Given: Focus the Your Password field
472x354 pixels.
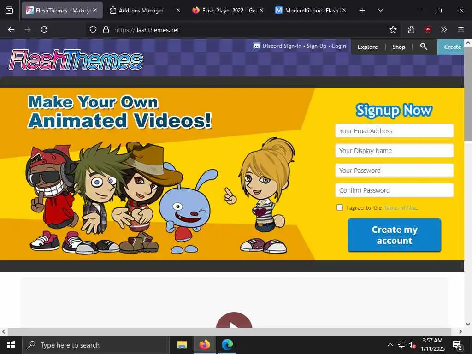Looking at the screenshot, I should click(x=395, y=171).
